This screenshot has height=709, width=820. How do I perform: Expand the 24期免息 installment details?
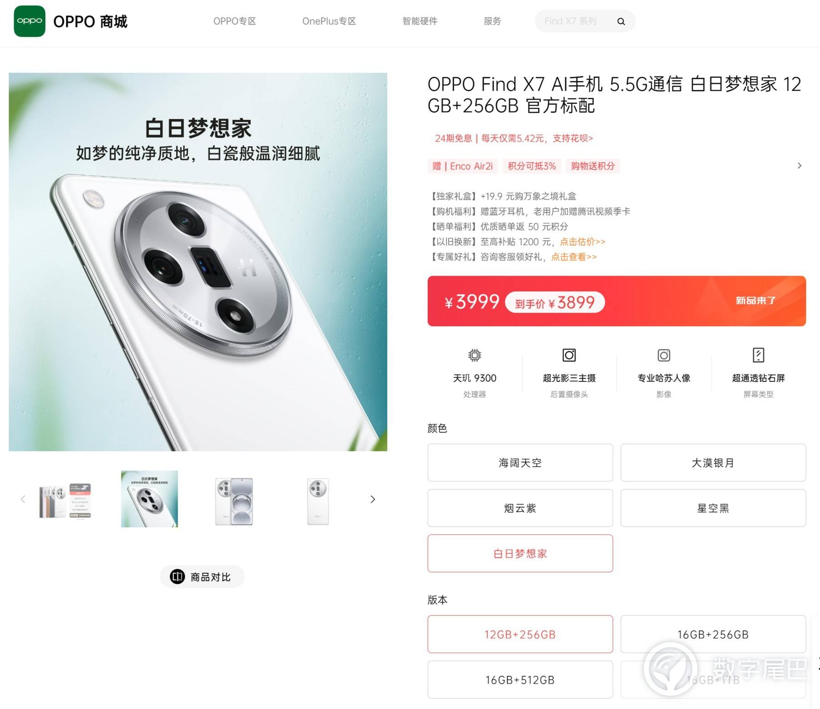pyautogui.click(x=514, y=138)
